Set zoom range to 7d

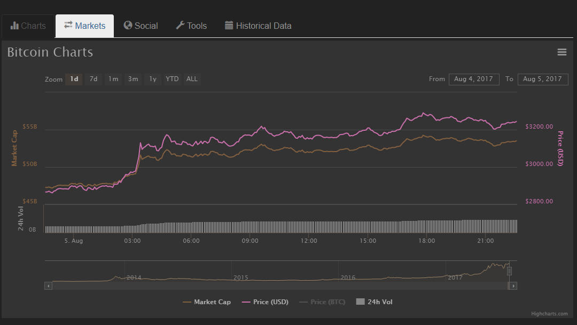pyautogui.click(x=93, y=79)
